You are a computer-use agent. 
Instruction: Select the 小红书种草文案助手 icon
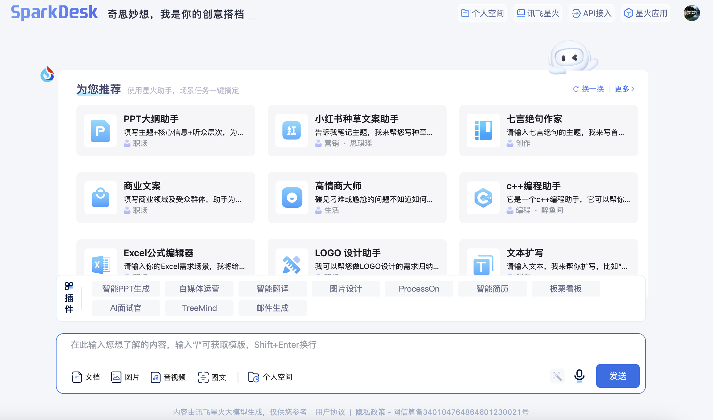click(x=291, y=131)
